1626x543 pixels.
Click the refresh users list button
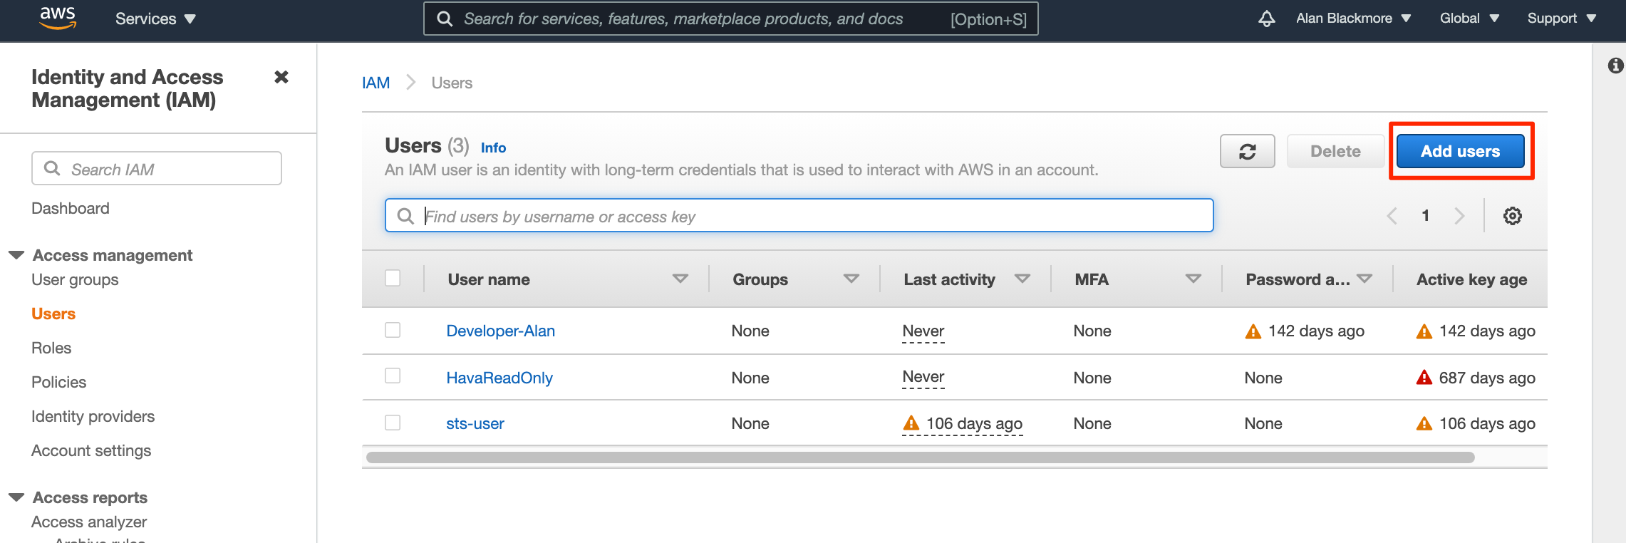tap(1247, 151)
